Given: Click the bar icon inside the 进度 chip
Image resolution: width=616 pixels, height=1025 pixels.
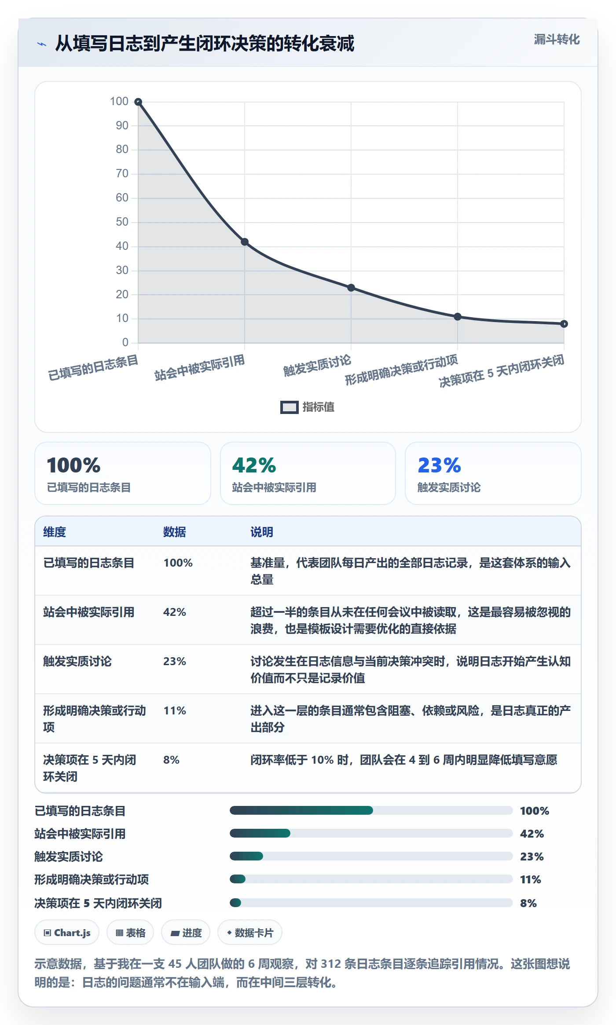Looking at the screenshot, I should (x=175, y=933).
